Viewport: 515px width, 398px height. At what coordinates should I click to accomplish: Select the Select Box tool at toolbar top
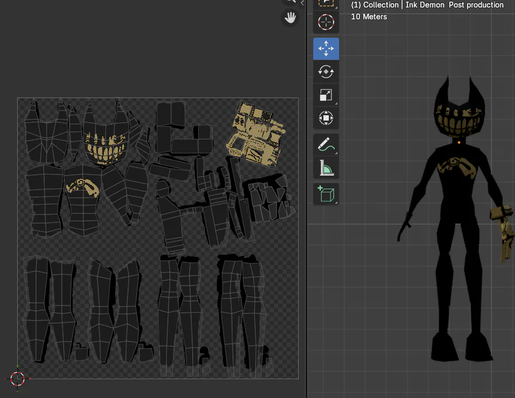tap(326, 4)
